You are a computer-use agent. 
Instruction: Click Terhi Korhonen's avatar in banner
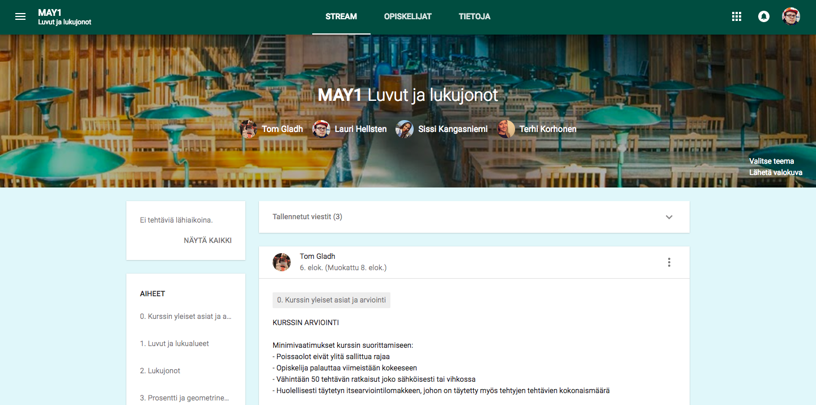506,129
